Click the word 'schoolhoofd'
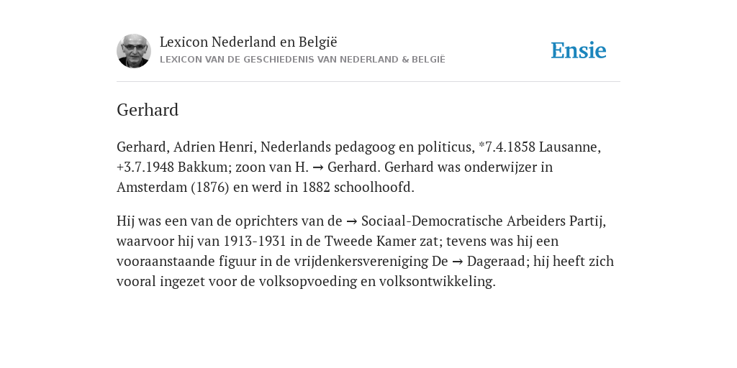 [x=372, y=188]
